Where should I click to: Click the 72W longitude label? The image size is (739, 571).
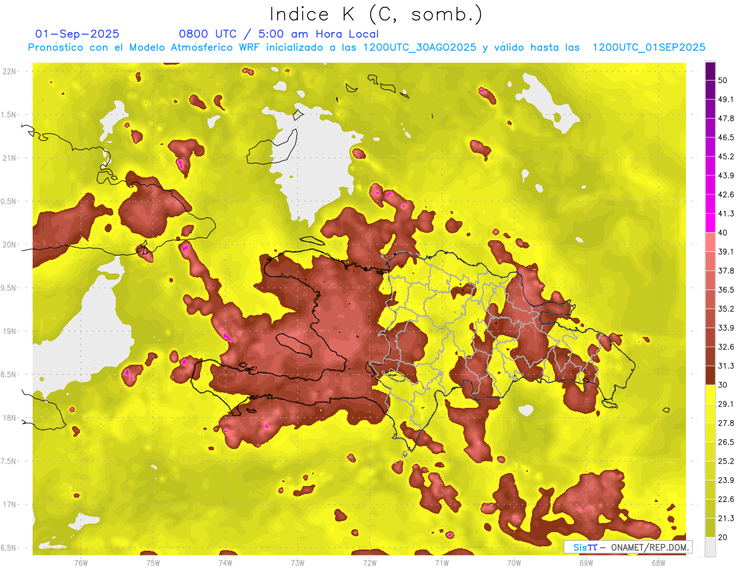point(369,562)
